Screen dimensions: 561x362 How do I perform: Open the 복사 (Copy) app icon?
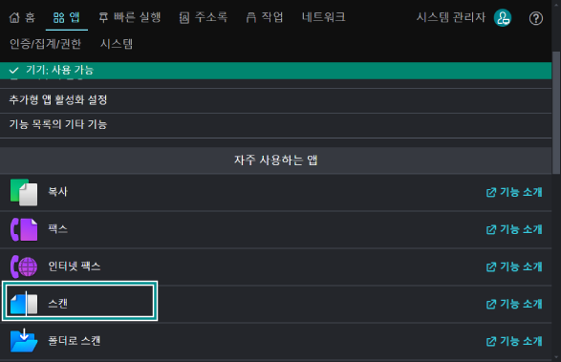click(x=24, y=192)
